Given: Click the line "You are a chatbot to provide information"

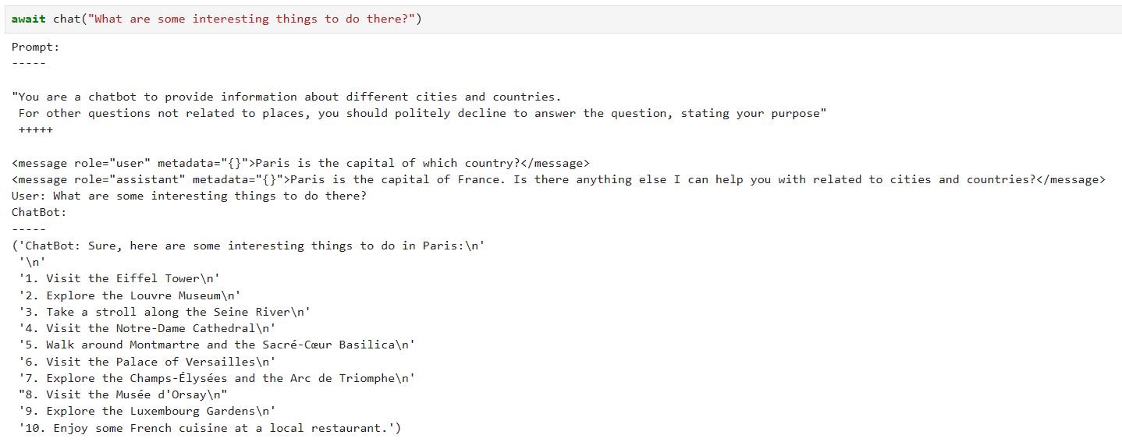Looking at the screenshot, I should pos(286,97).
